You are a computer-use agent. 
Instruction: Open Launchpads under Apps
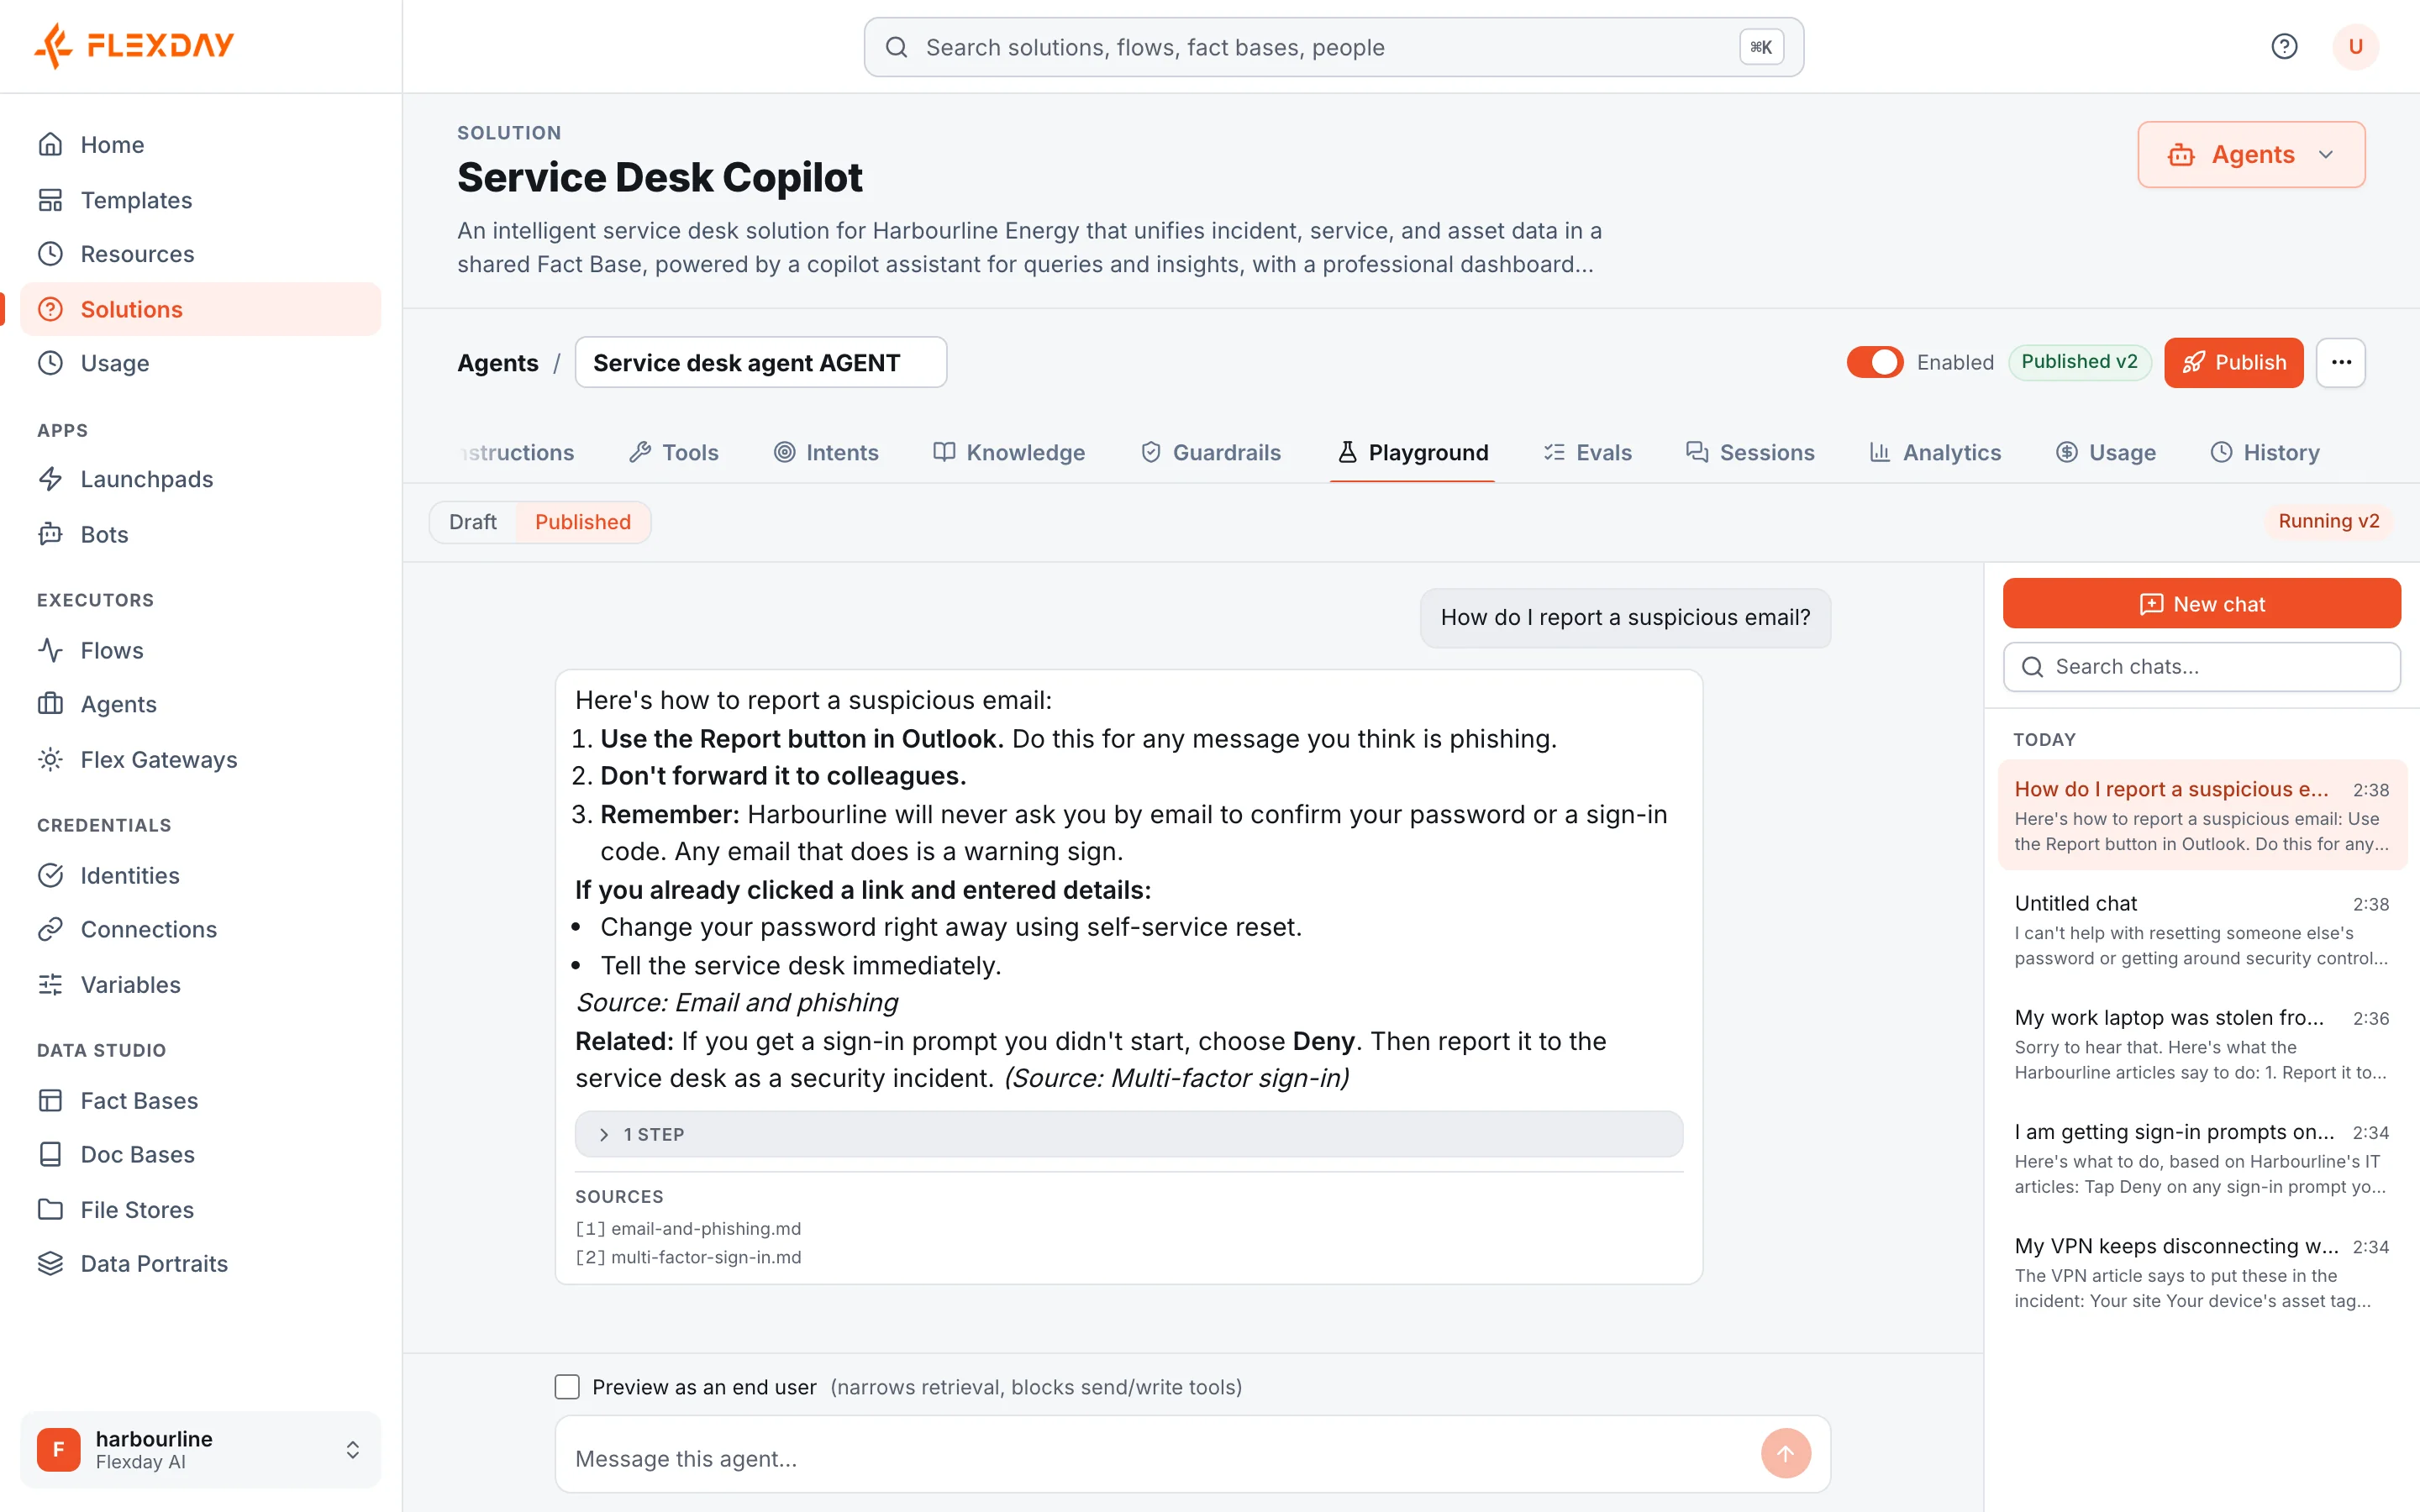point(200,479)
